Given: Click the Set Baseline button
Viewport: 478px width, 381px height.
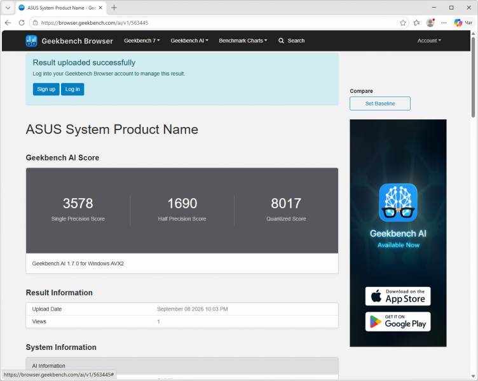Looking at the screenshot, I should pos(380,104).
